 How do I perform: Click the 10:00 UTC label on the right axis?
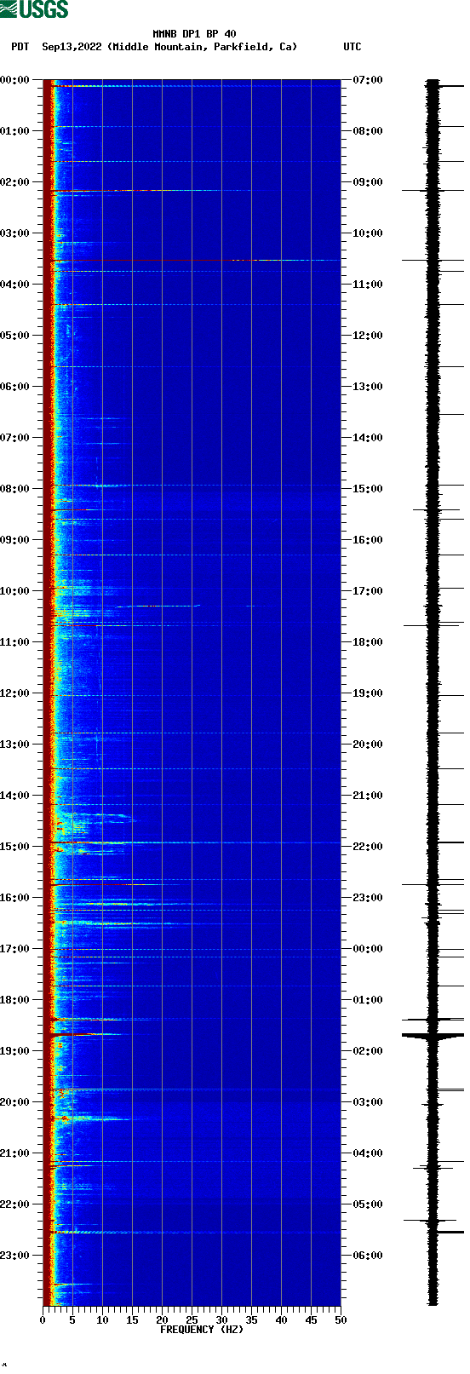[x=368, y=233]
